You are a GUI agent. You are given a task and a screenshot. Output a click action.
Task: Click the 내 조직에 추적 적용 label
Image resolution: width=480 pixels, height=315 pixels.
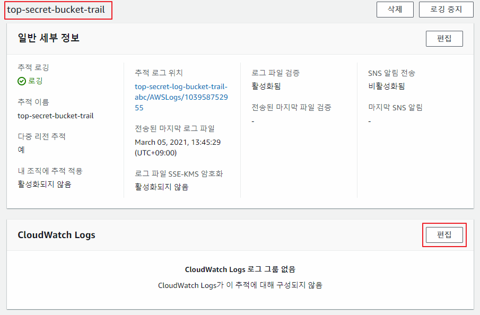pyautogui.click(x=50, y=171)
